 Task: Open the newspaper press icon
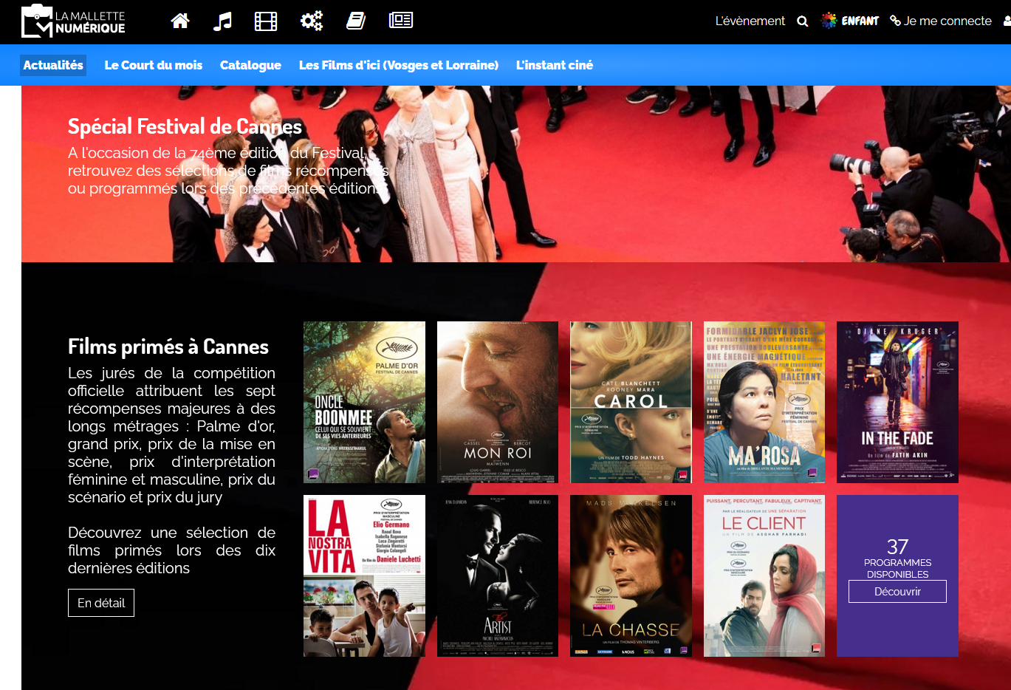coord(401,21)
